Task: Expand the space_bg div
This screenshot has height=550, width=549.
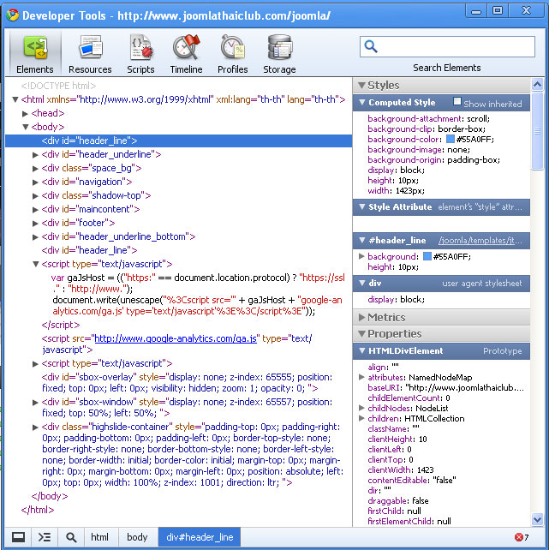Action: click(35, 169)
